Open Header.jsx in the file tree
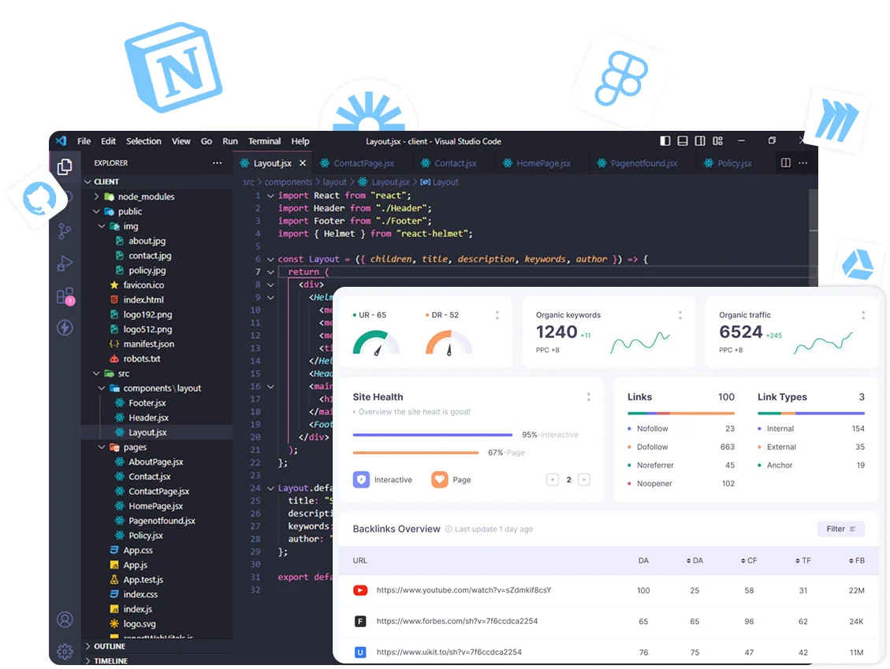This screenshot has height=669, width=890. [x=148, y=418]
